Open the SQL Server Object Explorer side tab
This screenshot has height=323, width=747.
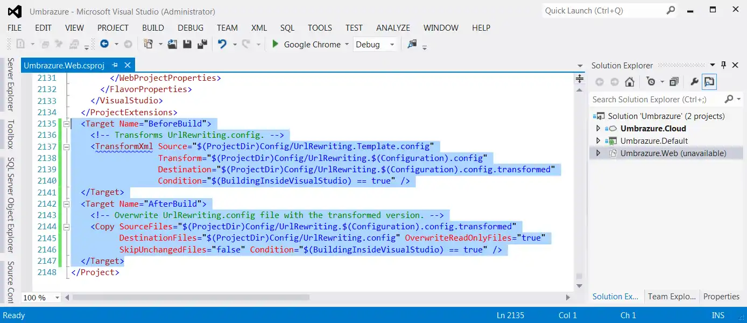tap(10, 205)
